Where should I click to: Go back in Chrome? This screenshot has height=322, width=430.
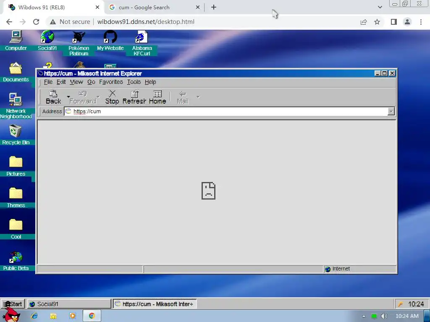pyautogui.click(x=9, y=22)
